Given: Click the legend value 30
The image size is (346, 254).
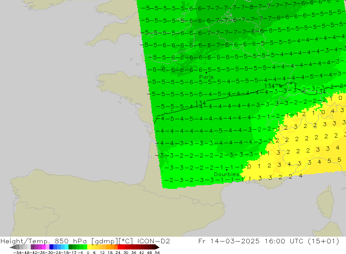Looking at the screenshot, I should pyautogui.click(x=126, y=253).
